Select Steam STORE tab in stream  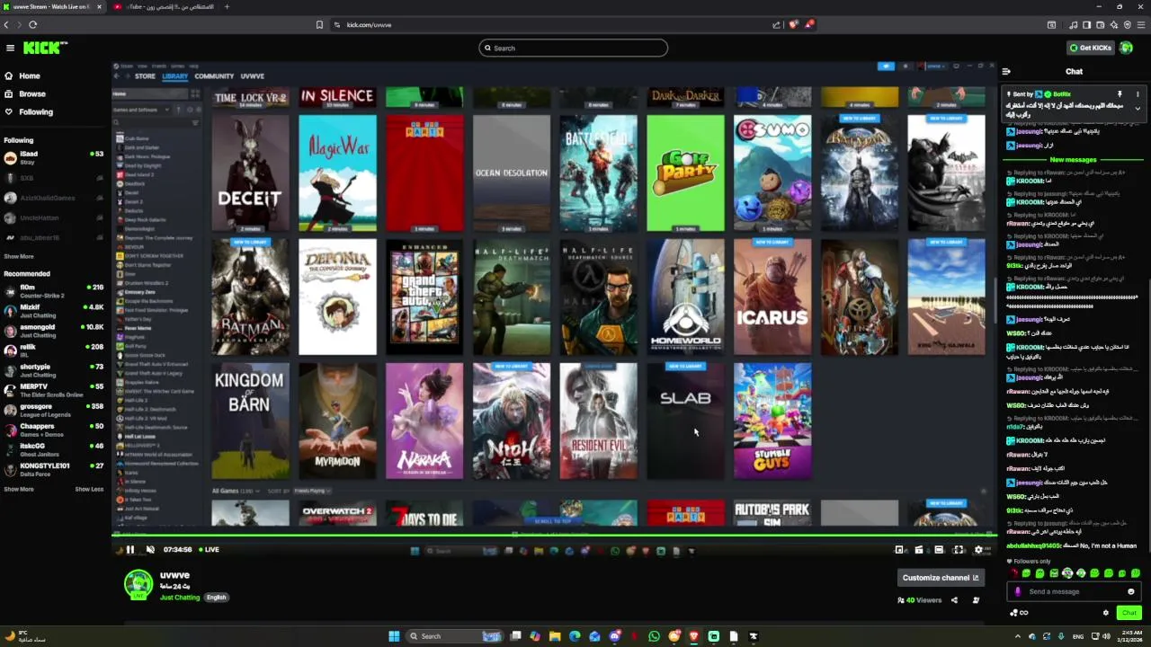(145, 76)
